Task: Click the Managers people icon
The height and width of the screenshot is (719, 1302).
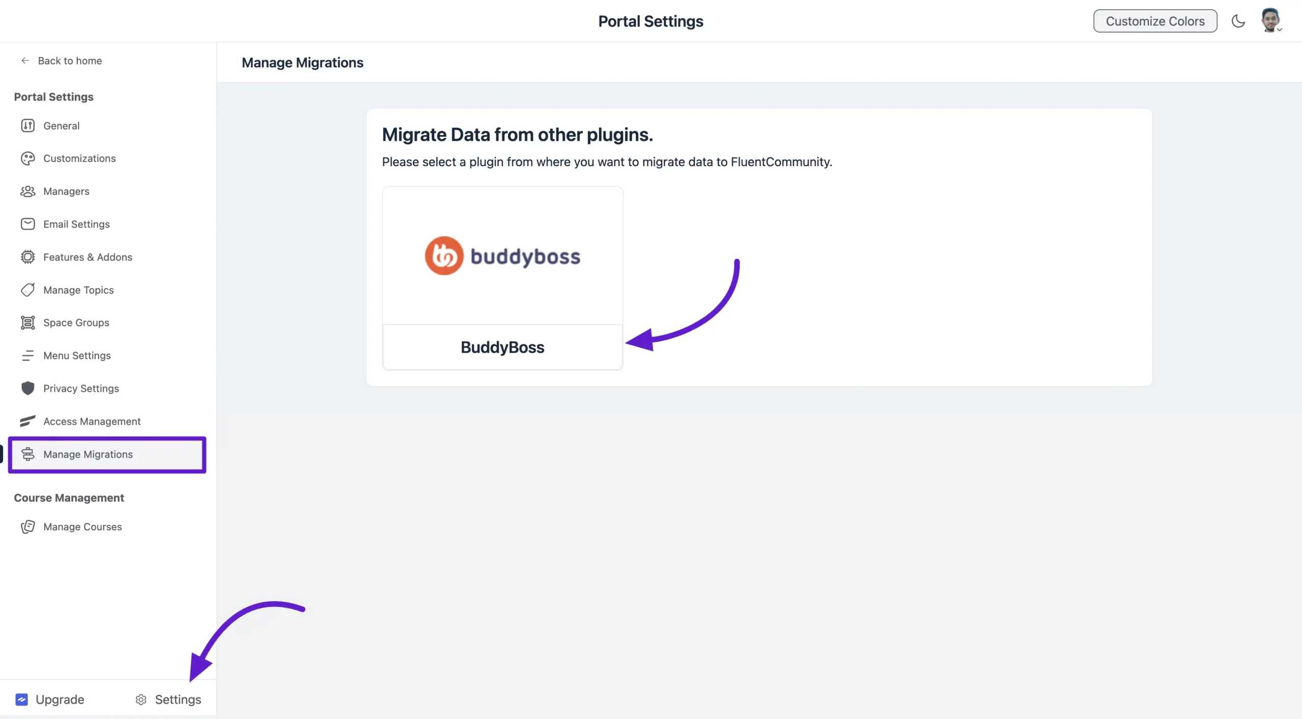Action: tap(27, 191)
